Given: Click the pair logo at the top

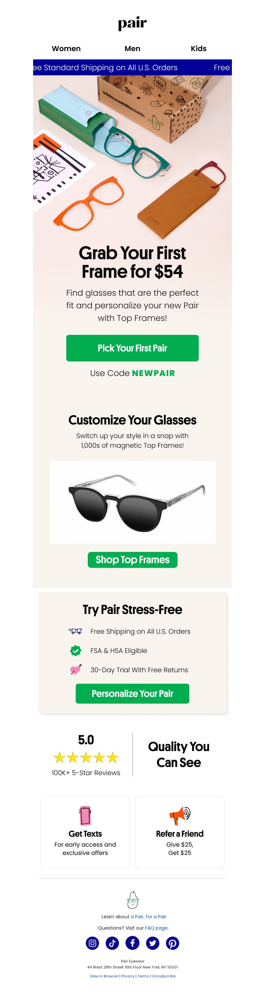Looking at the screenshot, I should (132, 24).
